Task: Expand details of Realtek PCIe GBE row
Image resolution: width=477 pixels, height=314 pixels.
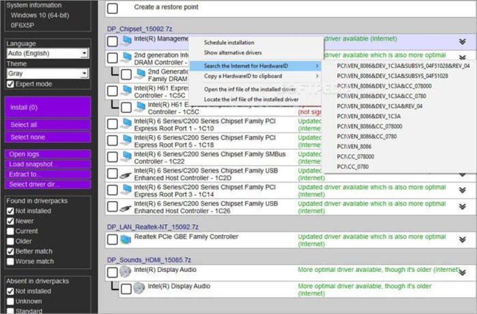Action: point(462,240)
